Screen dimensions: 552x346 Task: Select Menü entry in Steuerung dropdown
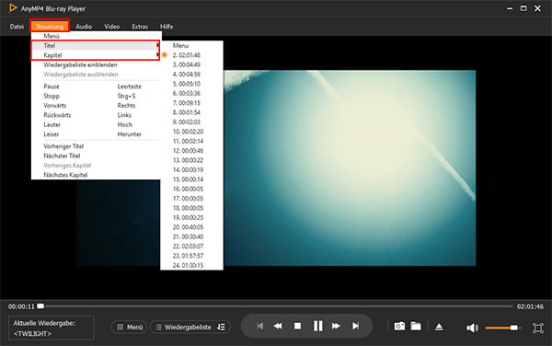(96, 36)
